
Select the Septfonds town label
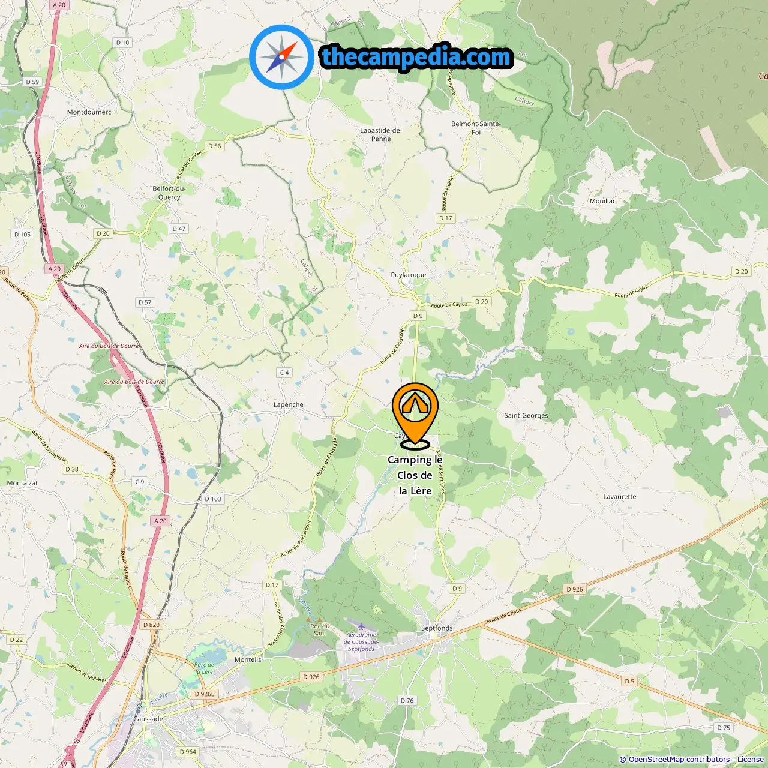[437, 628]
